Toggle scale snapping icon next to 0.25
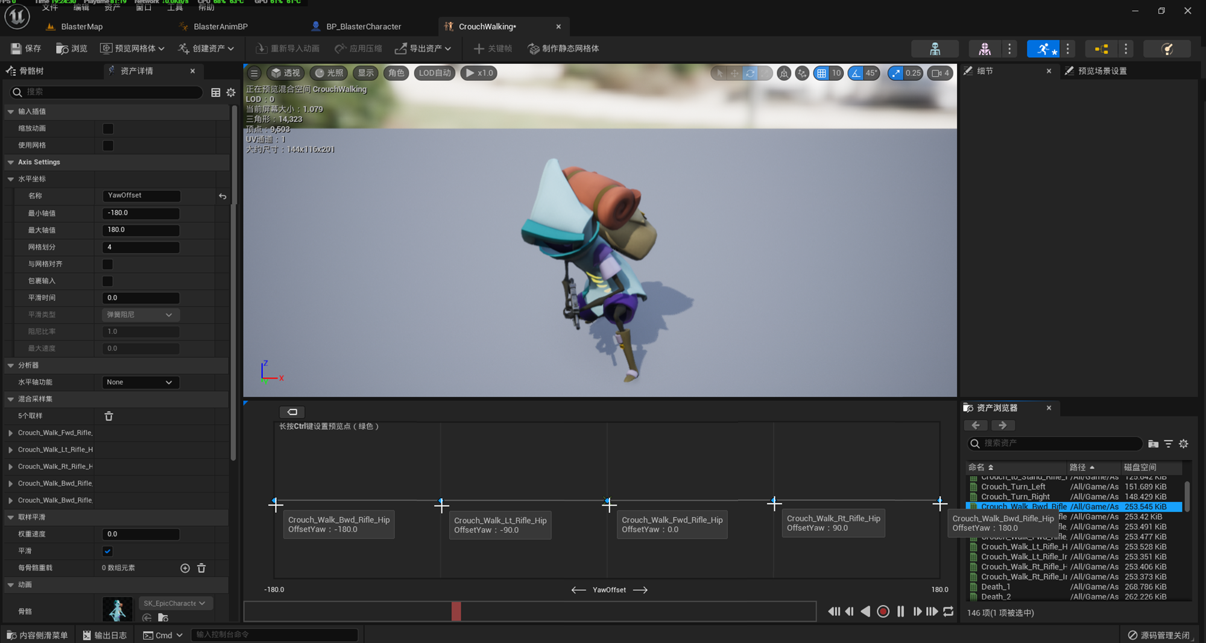 [895, 73]
